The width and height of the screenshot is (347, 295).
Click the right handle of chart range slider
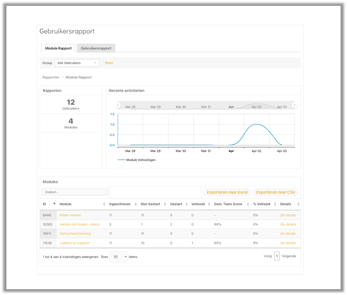(295, 105)
